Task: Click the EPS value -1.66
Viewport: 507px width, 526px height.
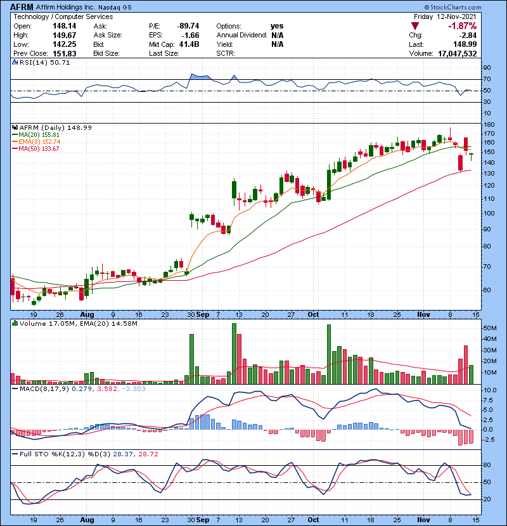Action: tap(190, 35)
